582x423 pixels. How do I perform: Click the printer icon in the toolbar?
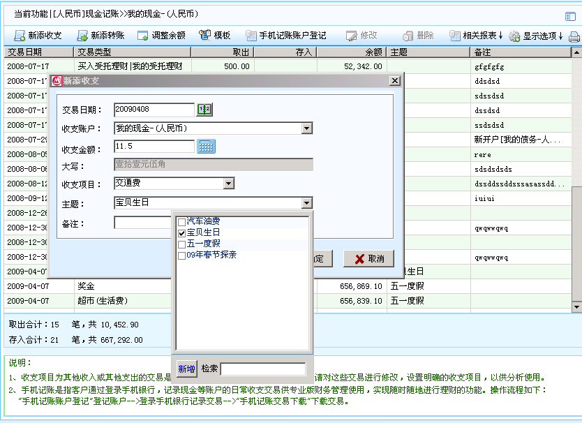[x=574, y=36]
